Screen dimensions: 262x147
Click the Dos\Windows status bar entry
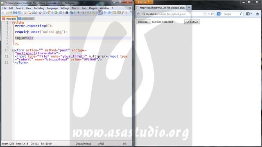[83, 143]
